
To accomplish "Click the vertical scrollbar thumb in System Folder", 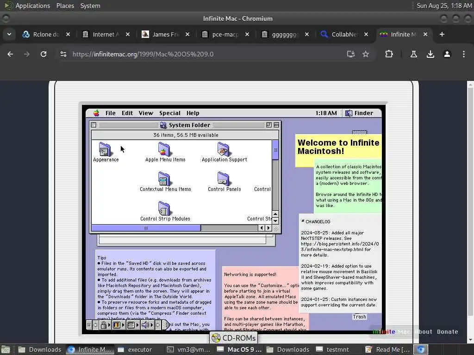I will click(275, 150).
